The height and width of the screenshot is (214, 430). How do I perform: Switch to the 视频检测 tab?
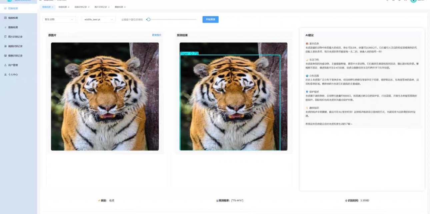click(63, 7)
